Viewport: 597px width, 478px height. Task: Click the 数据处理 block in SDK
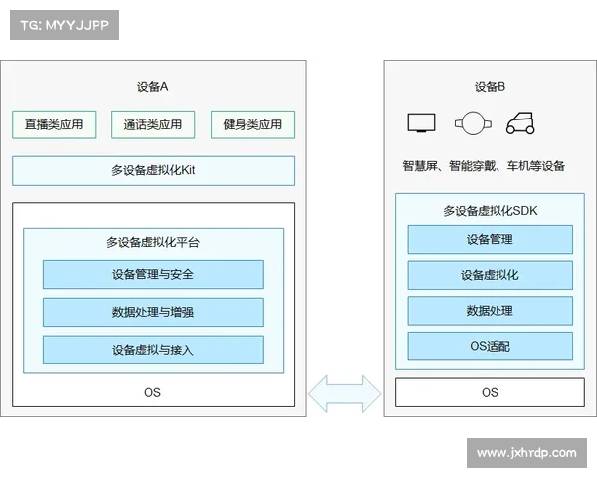point(490,311)
